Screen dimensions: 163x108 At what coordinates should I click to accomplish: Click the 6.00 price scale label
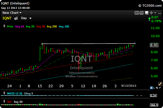pos(154,68)
